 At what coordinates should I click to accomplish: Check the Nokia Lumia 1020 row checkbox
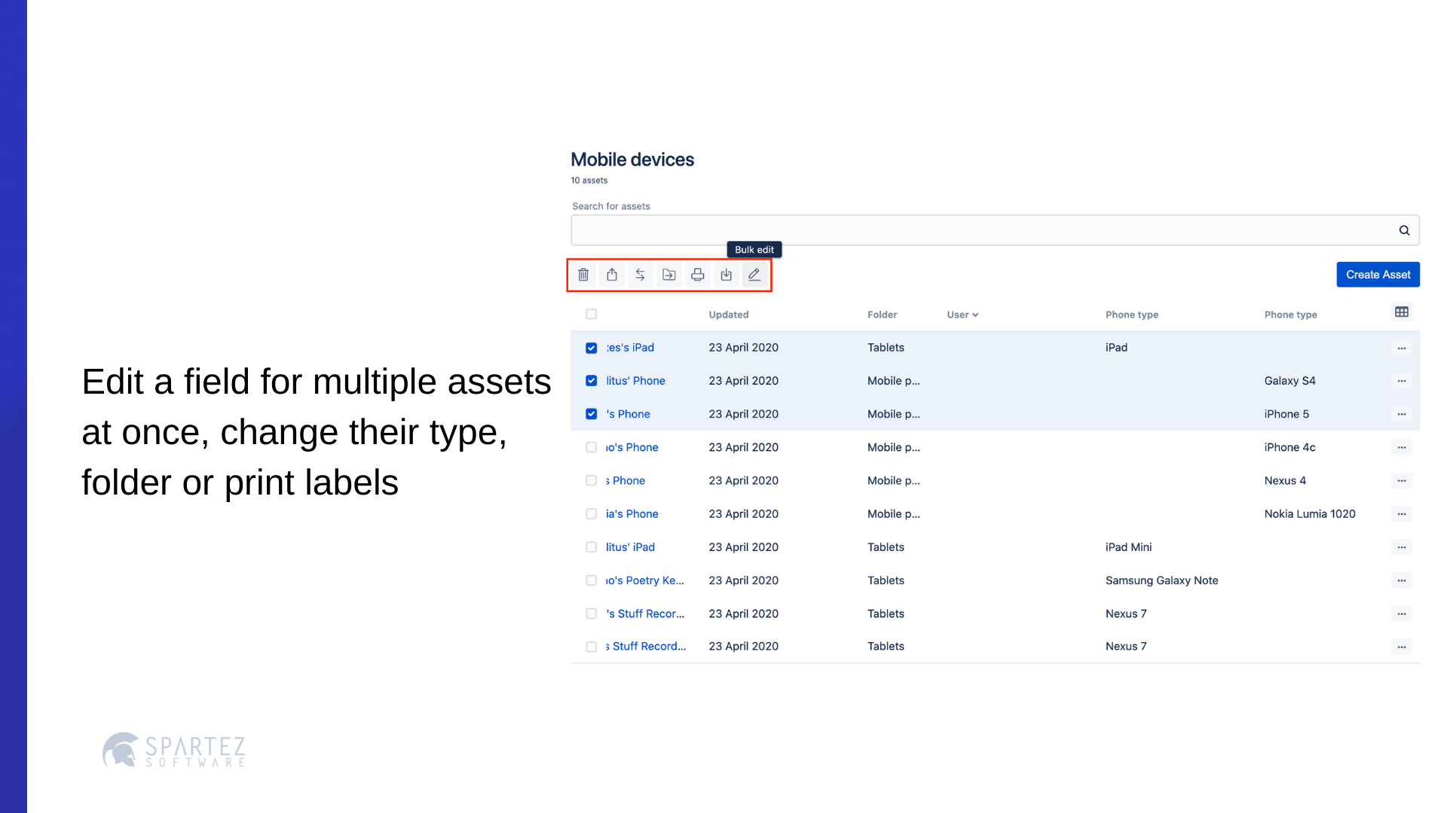pos(592,513)
